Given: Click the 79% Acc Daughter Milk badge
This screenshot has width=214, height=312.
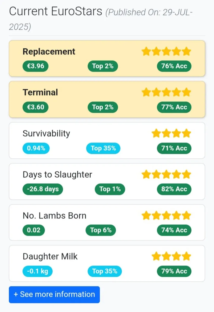Looking at the screenshot, I should [174, 271].
